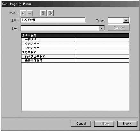Click inside the Text input field
The image size is (140, 131).
(x=53, y=20)
